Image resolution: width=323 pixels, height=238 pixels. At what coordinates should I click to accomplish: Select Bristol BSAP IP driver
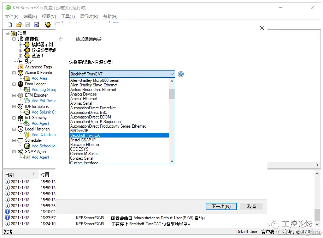pos(119,140)
